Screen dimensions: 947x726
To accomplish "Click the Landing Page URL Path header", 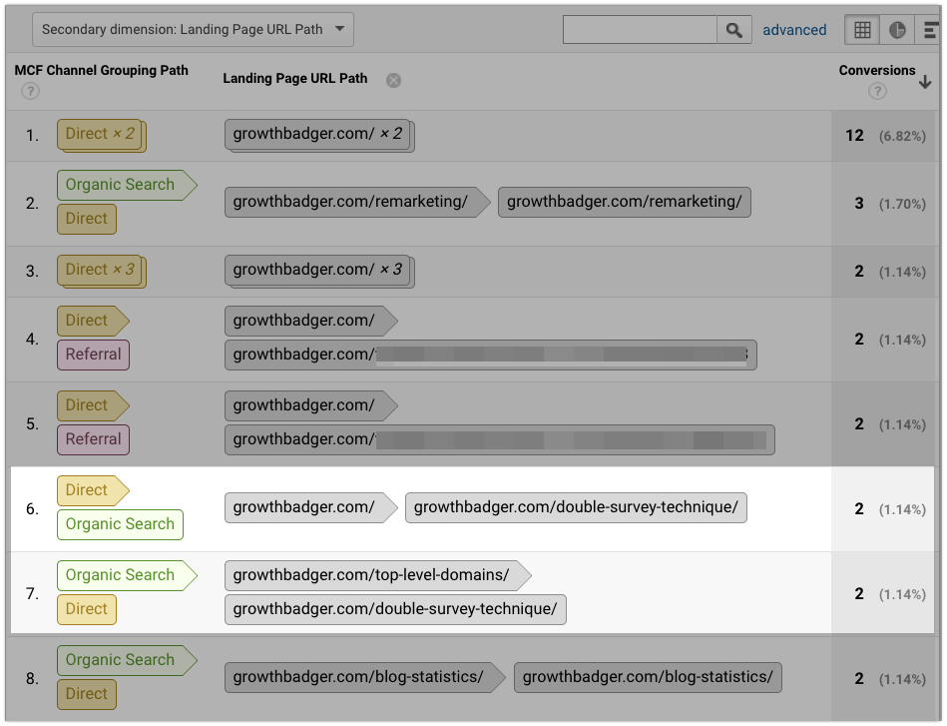I will (x=294, y=79).
